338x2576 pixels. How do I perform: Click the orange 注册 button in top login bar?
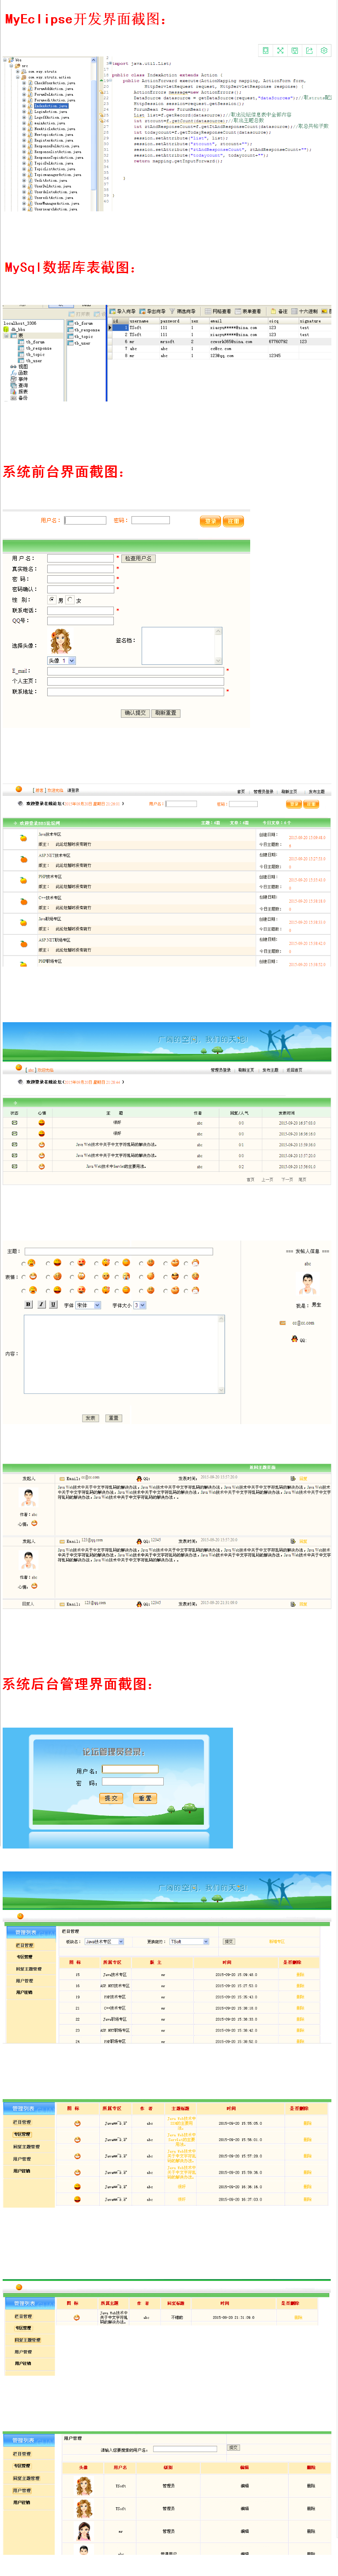coord(233,521)
